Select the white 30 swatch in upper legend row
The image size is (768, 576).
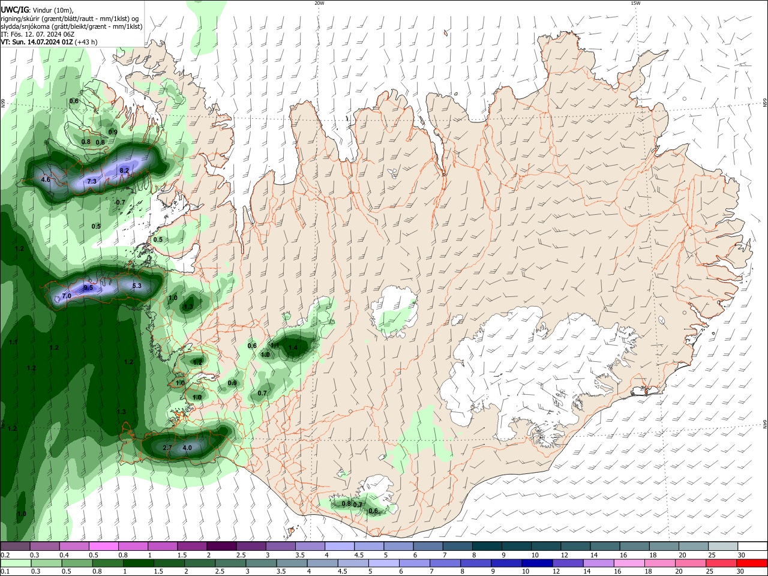[x=752, y=547]
